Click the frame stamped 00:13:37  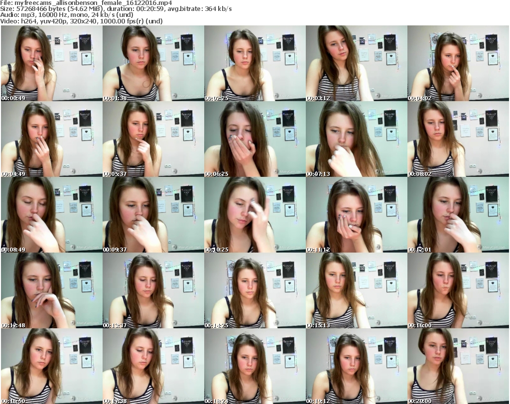[153, 290]
